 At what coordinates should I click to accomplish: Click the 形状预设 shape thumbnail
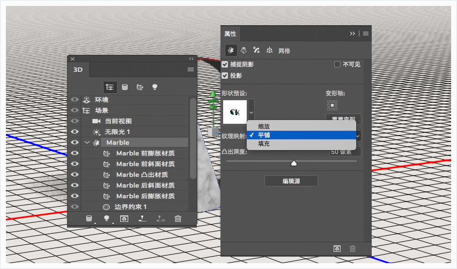[x=235, y=112]
